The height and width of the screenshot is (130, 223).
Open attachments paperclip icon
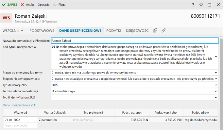pos(163,30)
